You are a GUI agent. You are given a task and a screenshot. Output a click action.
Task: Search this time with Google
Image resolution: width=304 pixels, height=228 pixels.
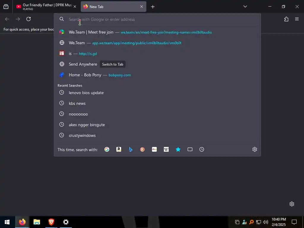click(x=107, y=149)
